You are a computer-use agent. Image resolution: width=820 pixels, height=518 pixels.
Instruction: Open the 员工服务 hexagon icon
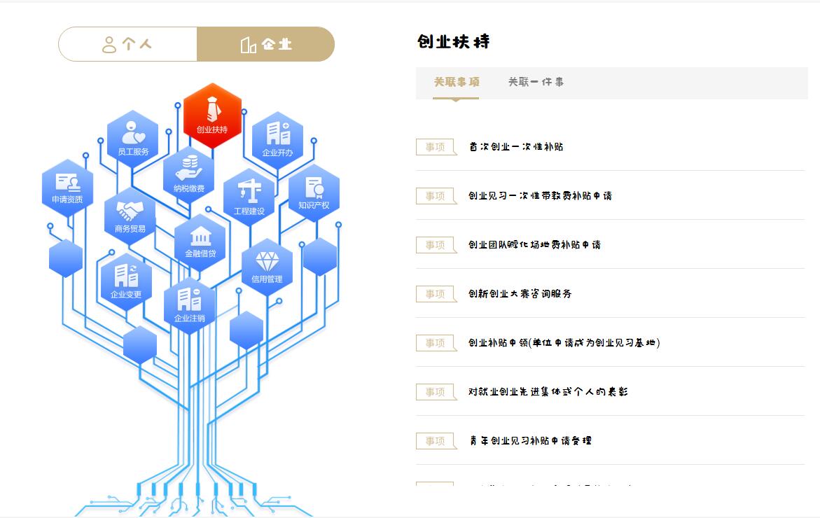coord(133,139)
